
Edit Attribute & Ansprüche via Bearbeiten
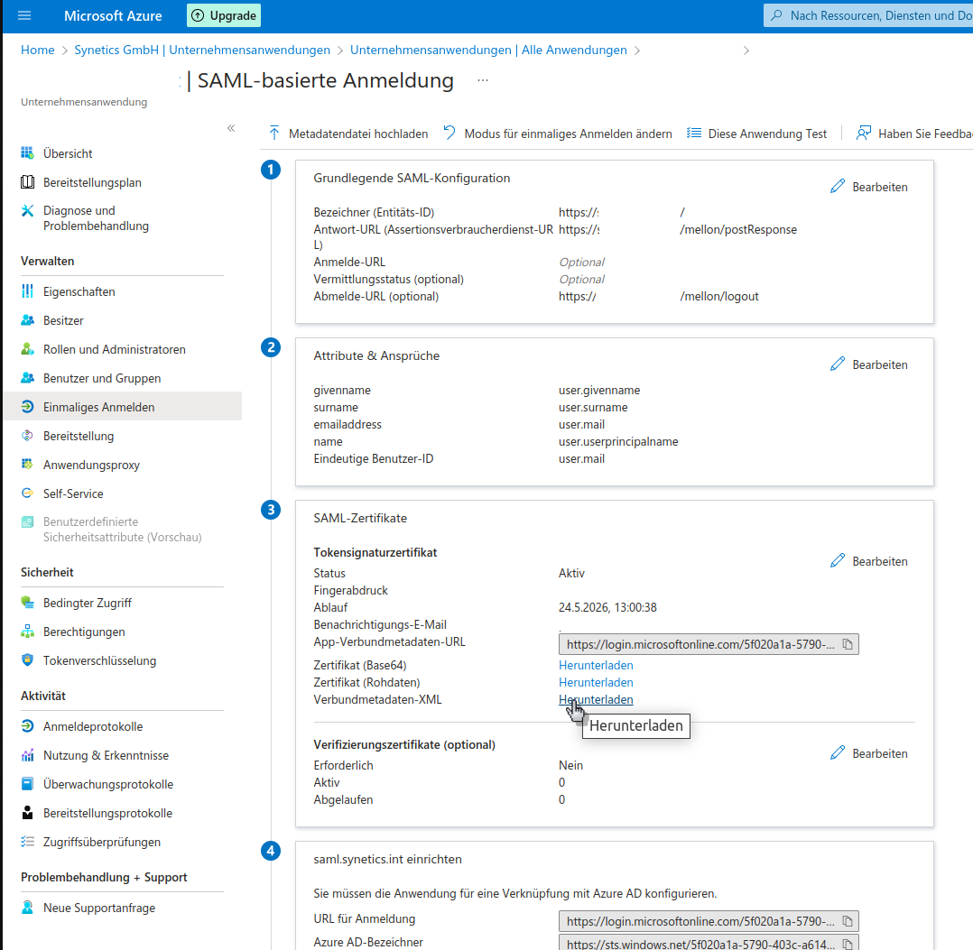point(868,364)
